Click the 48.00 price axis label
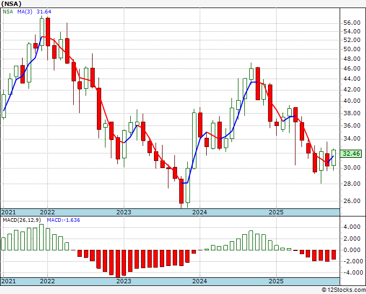This screenshot has height=294, width=366. (x=352, y=59)
